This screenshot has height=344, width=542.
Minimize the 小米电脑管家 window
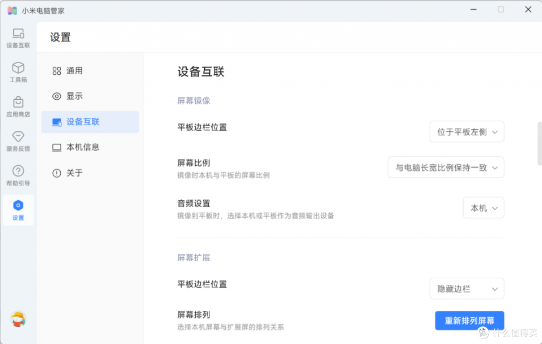tap(474, 10)
